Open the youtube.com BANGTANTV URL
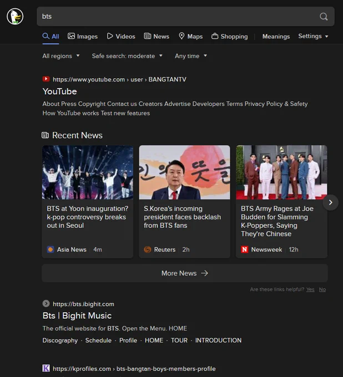Image resolution: width=343 pixels, height=377 pixels. pos(119,79)
